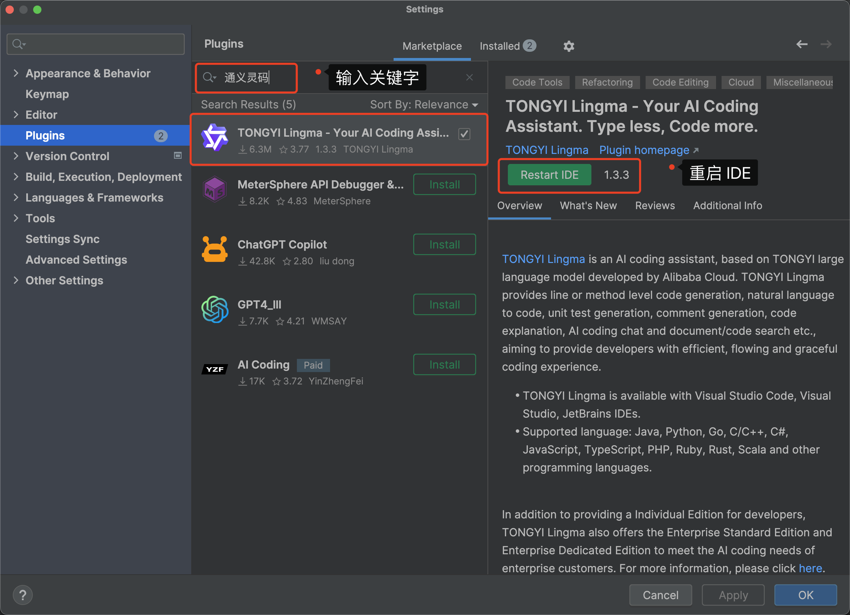Expand the Version Control tree node
The width and height of the screenshot is (850, 615).
(16, 156)
